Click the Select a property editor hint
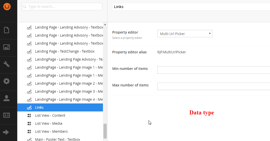 click(127, 38)
